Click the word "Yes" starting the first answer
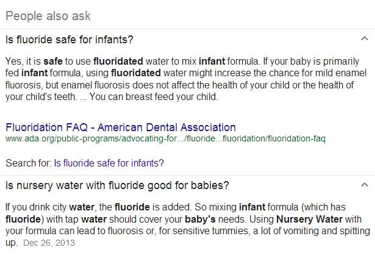Viewport: 375px width, 261px height. (x=12, y=62)
